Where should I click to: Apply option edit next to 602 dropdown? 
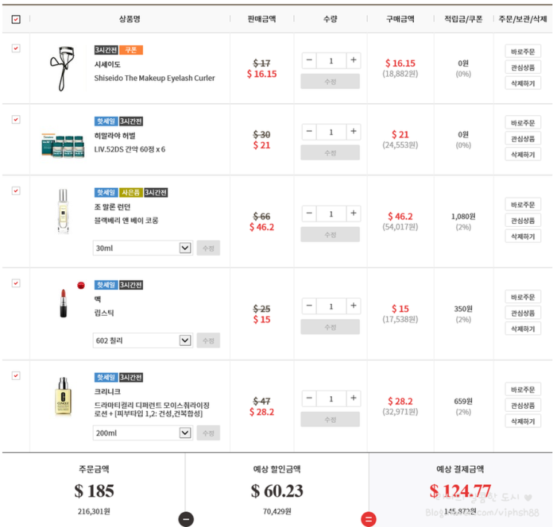[x=208, y=340]
